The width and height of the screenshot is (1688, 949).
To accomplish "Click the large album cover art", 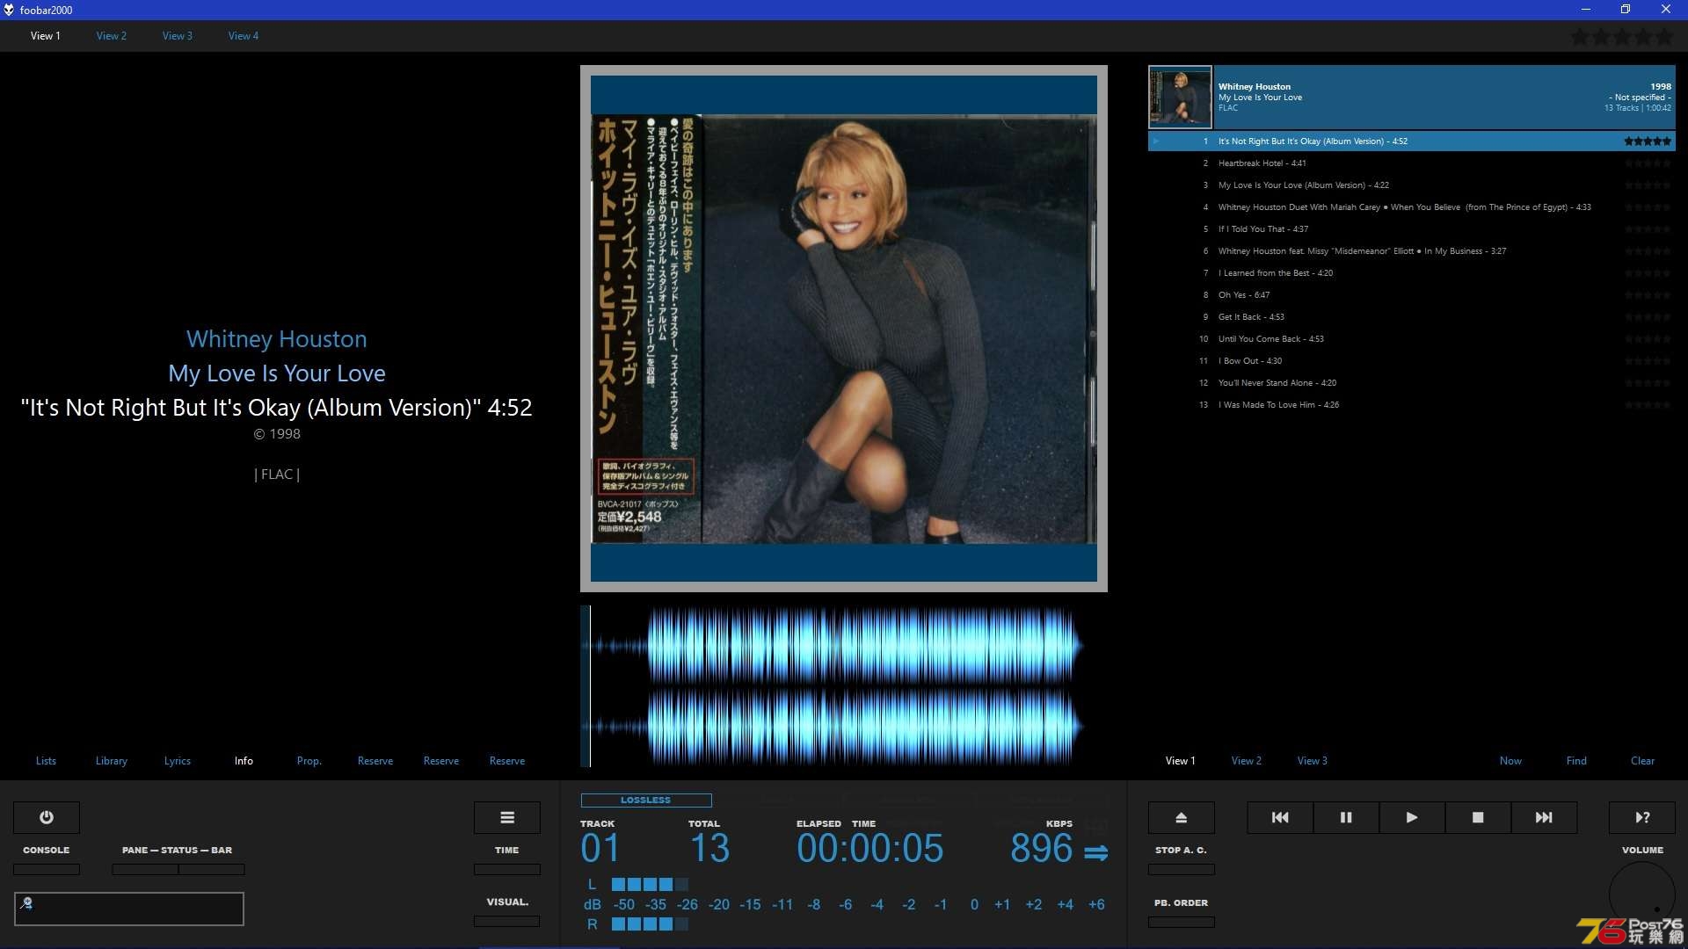I will [x=844, y=329].
